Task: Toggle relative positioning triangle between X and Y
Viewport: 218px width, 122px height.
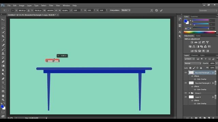Action: point(29,11)
